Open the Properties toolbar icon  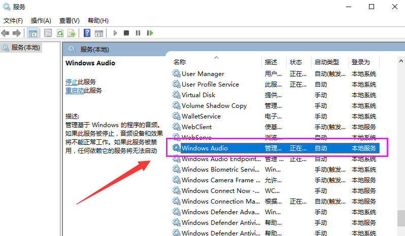click(48, 33)
